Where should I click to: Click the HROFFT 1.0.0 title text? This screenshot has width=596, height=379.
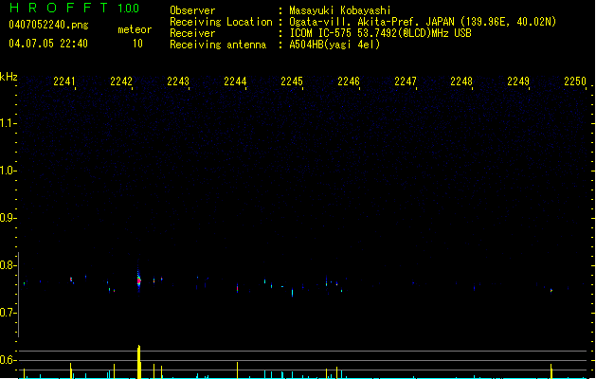tap(75, 8)
